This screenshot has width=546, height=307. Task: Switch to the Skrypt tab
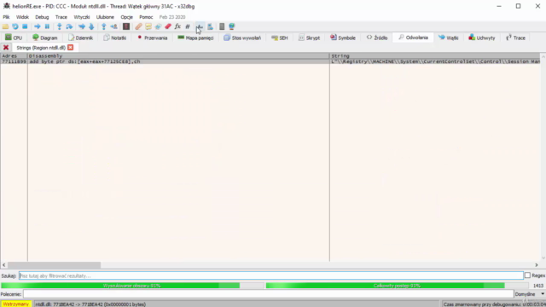pos(309,38)
